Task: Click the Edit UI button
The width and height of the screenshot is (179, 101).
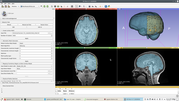Action: [x=40, y=27]
